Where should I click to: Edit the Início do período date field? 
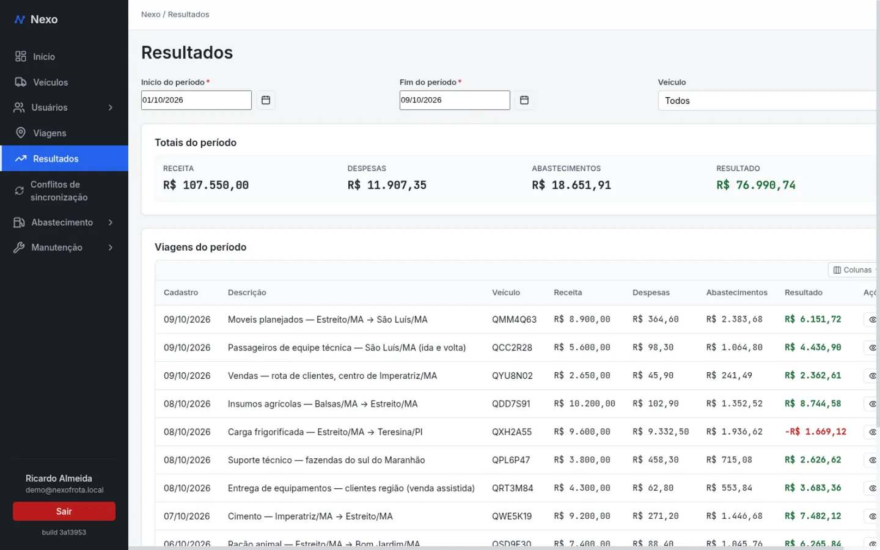tap(196, 100)
